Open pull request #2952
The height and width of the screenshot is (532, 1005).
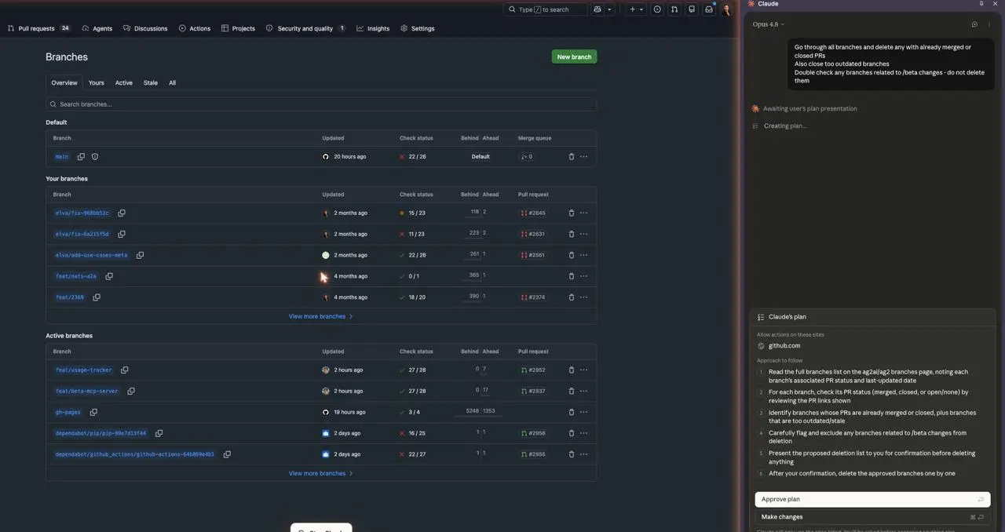pyautogui.click(x=533, y=370)
